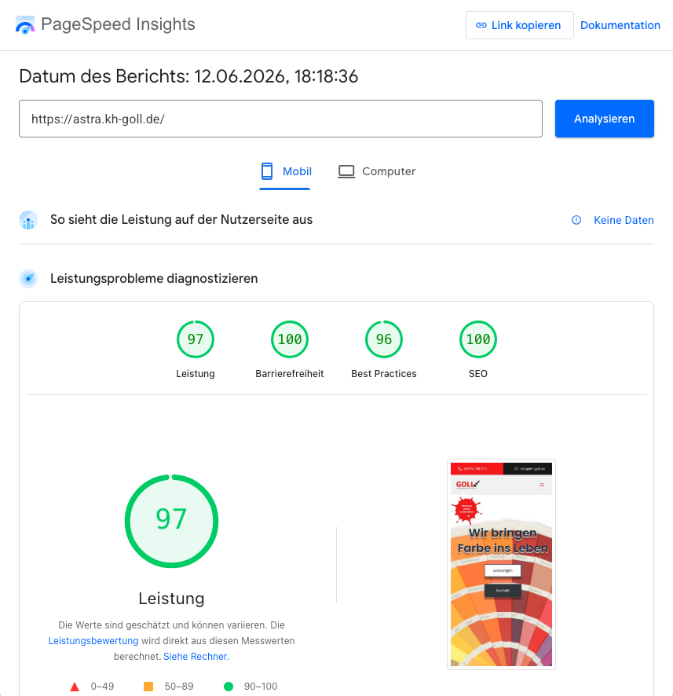Viewport: 673px width, 696px height.
Task: Select the Best Practices 96 score gauge
Action: (x=384, y=339)
